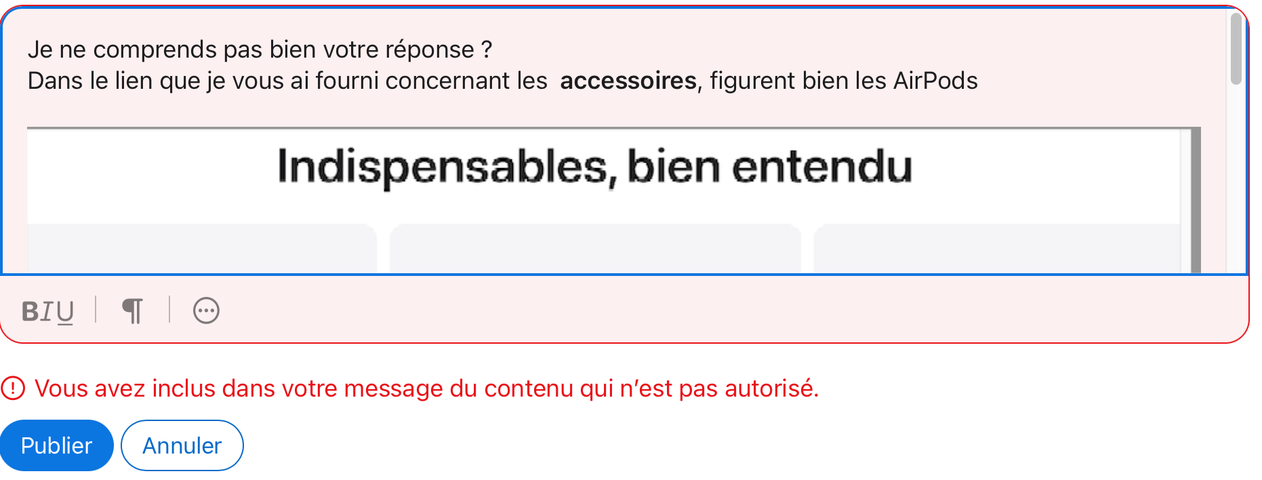Place cursor on the word AirPods
Image resolution: width=1262 pixels, height=480 pixels.
pyautogui.click(x=935, y=81)
